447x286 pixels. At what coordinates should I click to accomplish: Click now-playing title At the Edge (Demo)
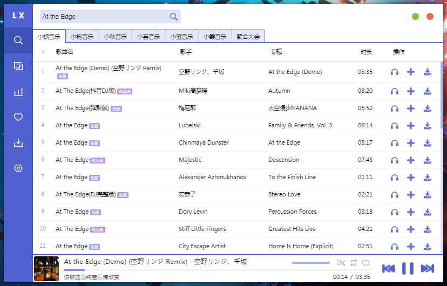[x=155, y=262]
